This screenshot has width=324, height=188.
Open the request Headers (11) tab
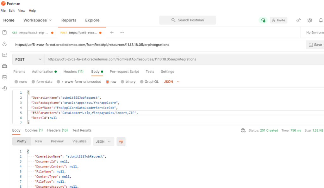(x=73, y=72)
